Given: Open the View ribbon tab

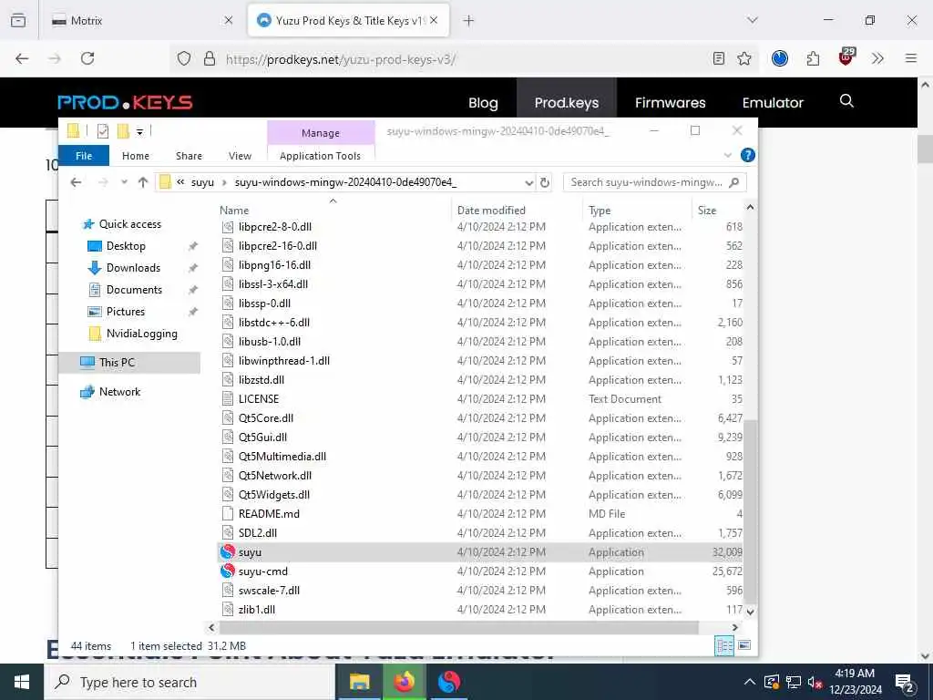Looking at the screenshot, I should tap(240, 155).
